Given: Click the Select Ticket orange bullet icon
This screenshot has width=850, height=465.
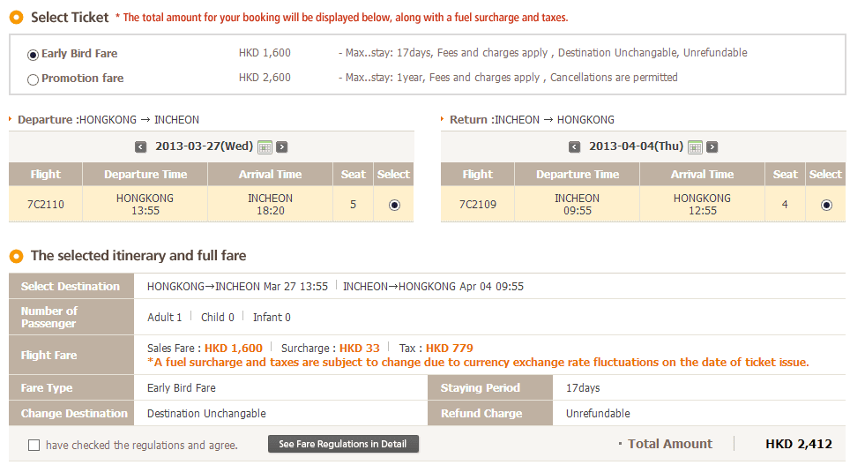Looking at the screenshot, I should pyautogui.click(x=16, y=17).
